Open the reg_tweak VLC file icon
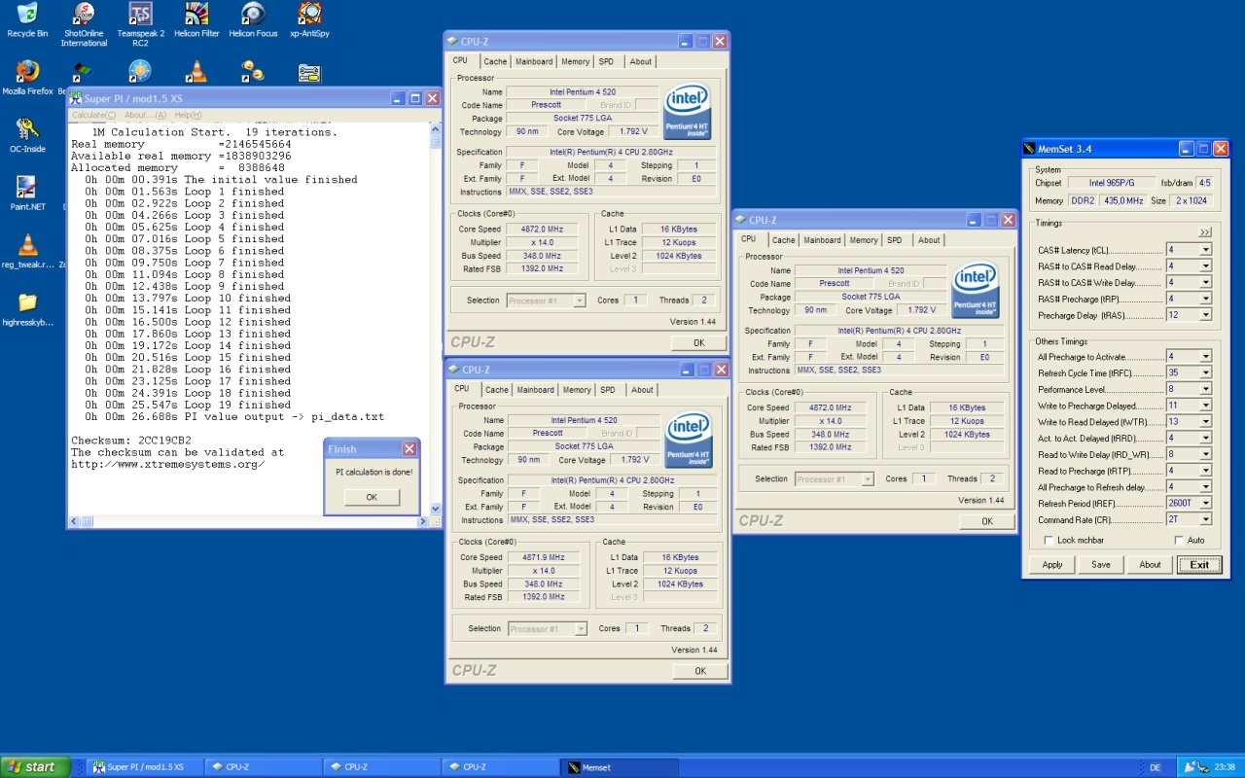The width and height of the screenshot is (1245, 778). pyautogui.click(x=27, y=244)
